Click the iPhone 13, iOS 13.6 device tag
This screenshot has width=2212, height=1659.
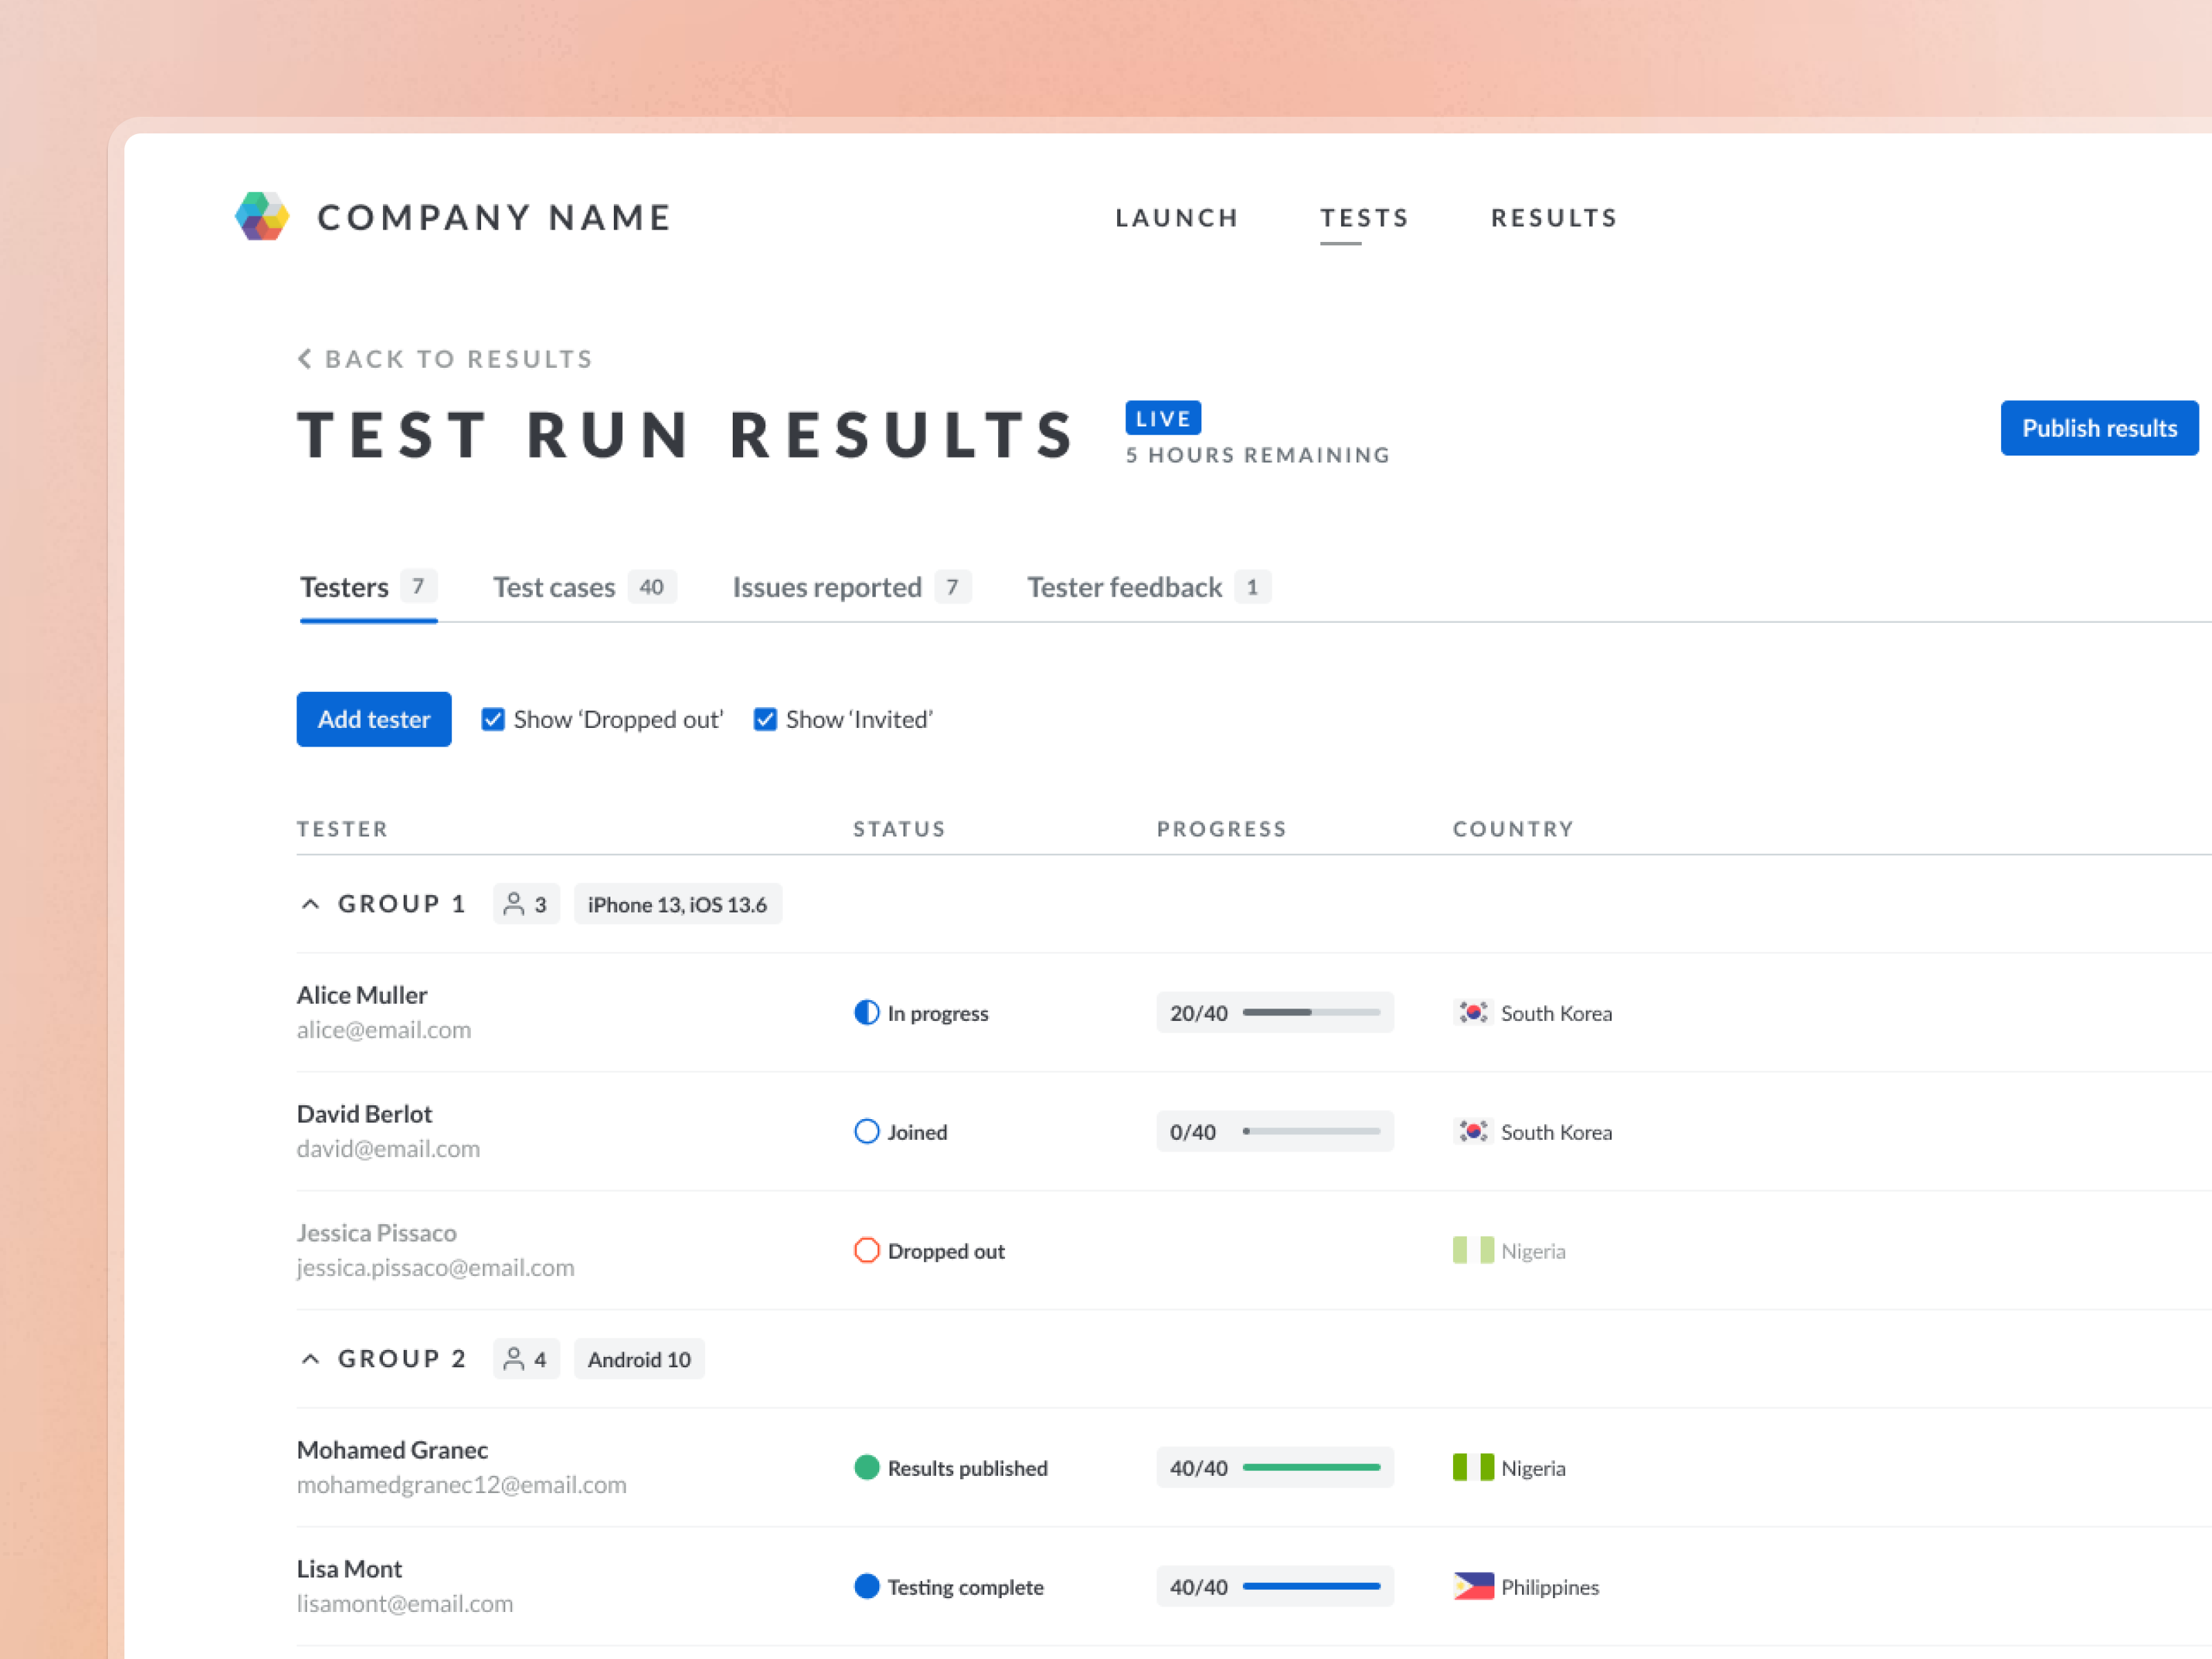[678, 904]
